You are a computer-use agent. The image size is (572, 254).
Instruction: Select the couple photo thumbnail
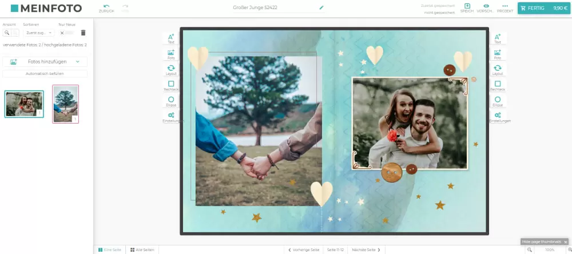coord(24,104)
